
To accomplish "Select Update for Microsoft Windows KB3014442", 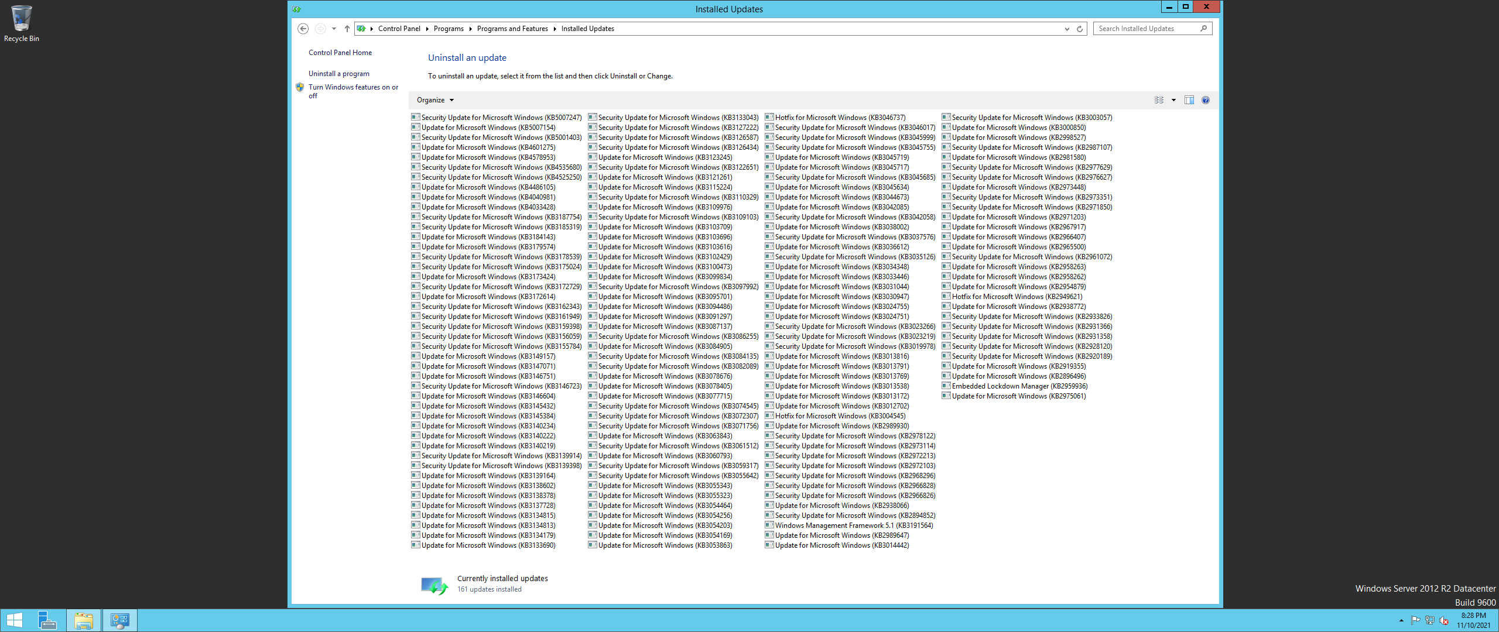I will click(x=837, y=545).
